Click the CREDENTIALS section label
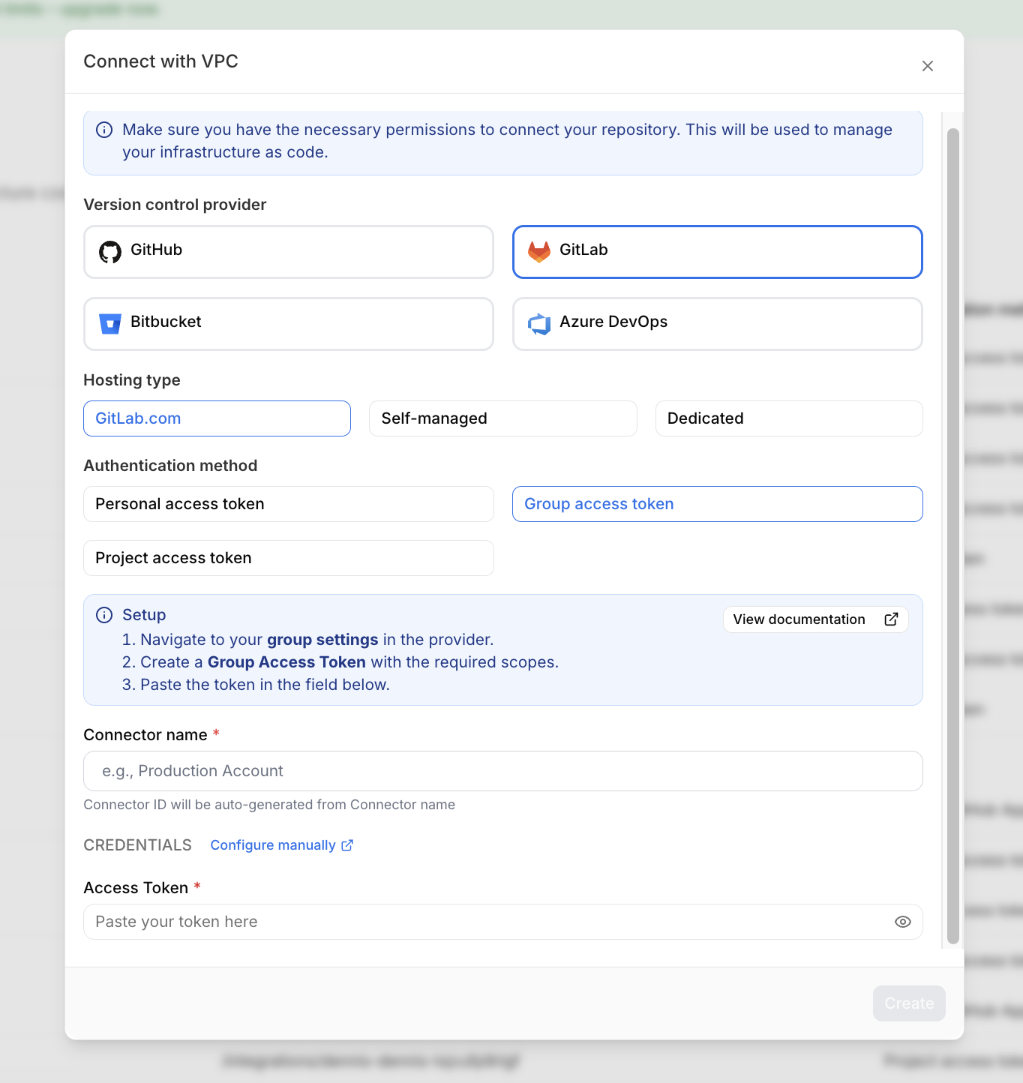This screenshot has height=1083, width=1023. 138,845
